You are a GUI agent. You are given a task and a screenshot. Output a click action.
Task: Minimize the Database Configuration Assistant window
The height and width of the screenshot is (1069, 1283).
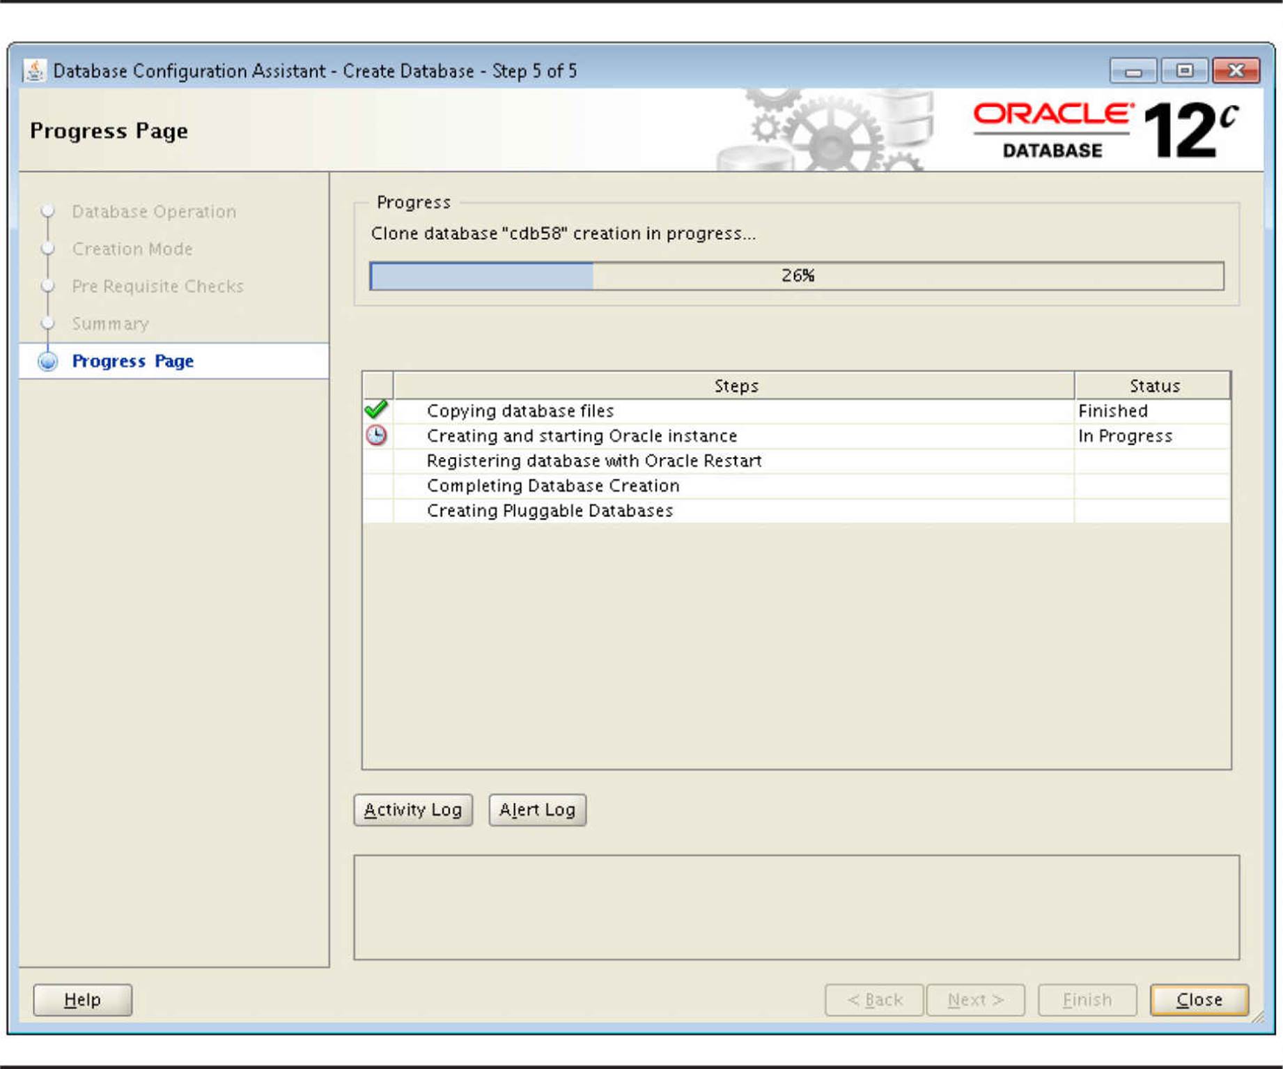coord(1133,71)
